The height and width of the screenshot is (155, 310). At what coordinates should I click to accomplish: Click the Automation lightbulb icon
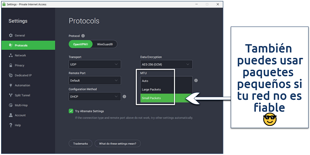(x=11, y=86)
